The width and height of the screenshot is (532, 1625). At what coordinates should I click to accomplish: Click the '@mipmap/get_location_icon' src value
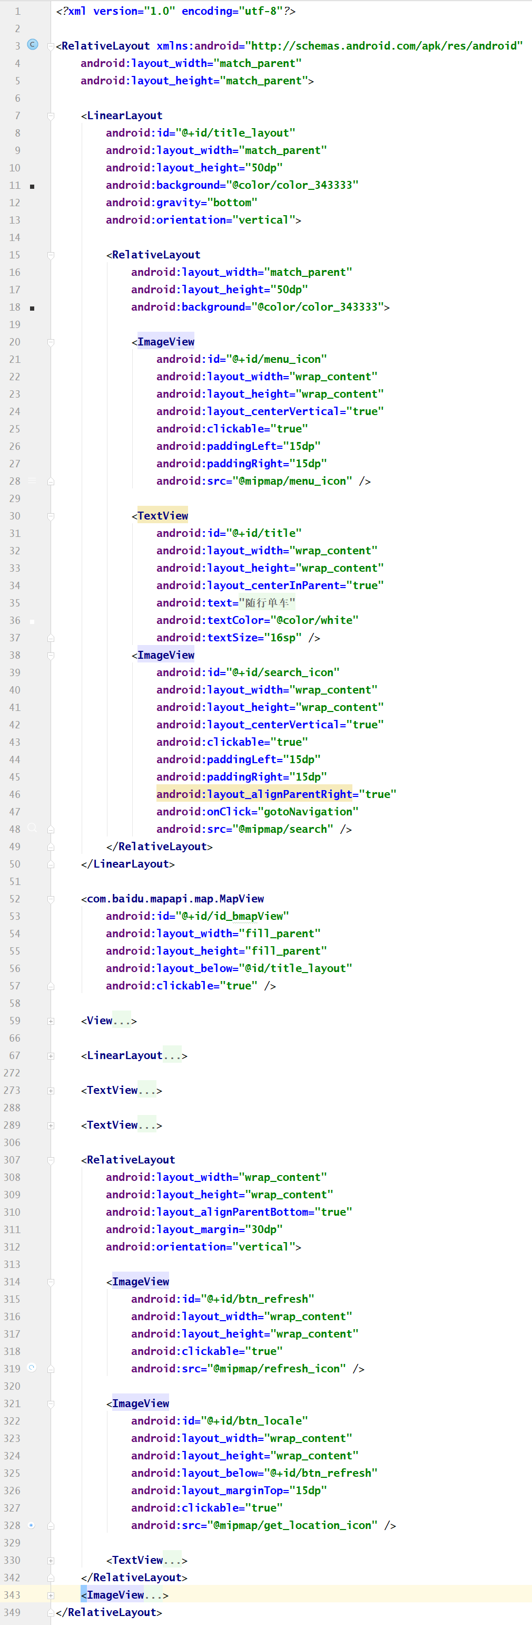pos(292,1525)
